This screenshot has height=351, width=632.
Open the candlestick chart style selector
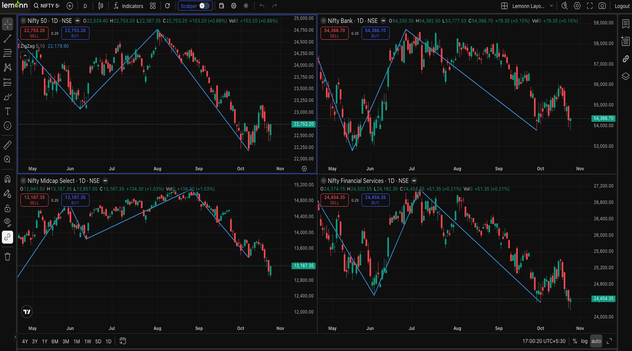pos(100,6)
